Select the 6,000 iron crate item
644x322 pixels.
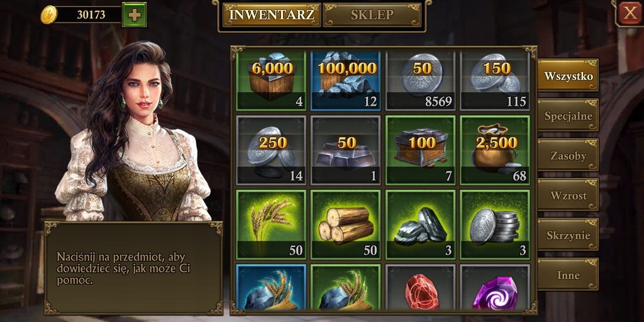[x=271, y=80]
